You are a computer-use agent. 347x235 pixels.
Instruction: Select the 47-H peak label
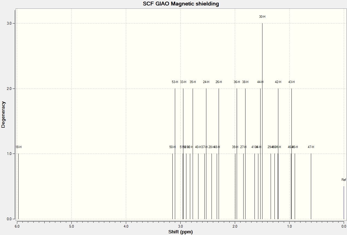(311, 147)
